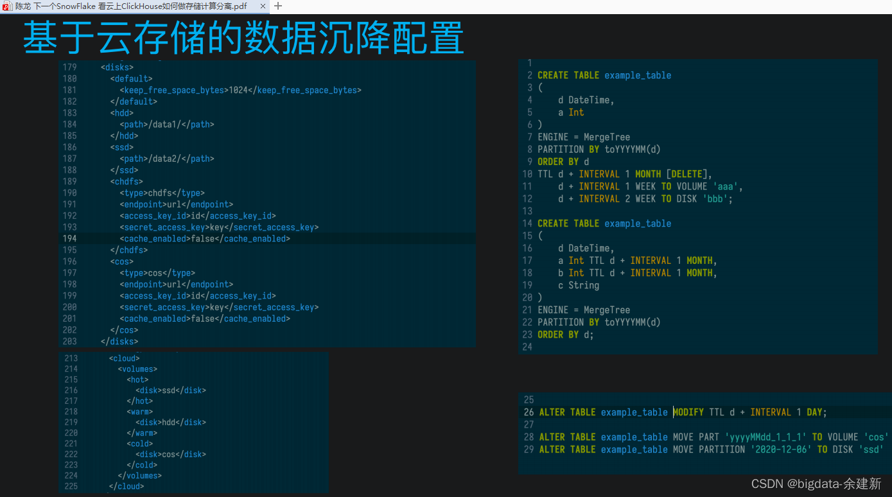Click the <type>cos</type> line
Viewport: 892px width, 497px height.
click(157, 273)
